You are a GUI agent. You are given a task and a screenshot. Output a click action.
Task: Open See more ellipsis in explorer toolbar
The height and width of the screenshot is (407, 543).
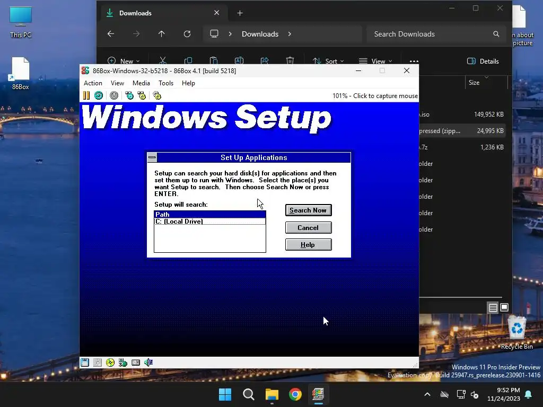414,61
